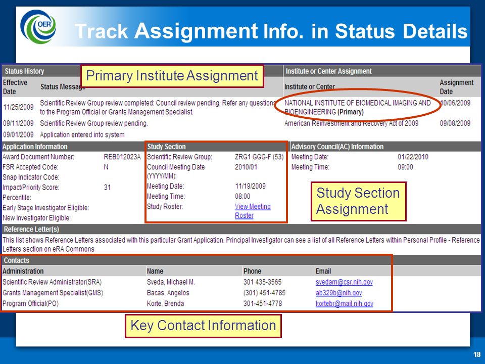Select council meeting date 2010/01
The width and height of the screenshot is (485, 364).
246,167
